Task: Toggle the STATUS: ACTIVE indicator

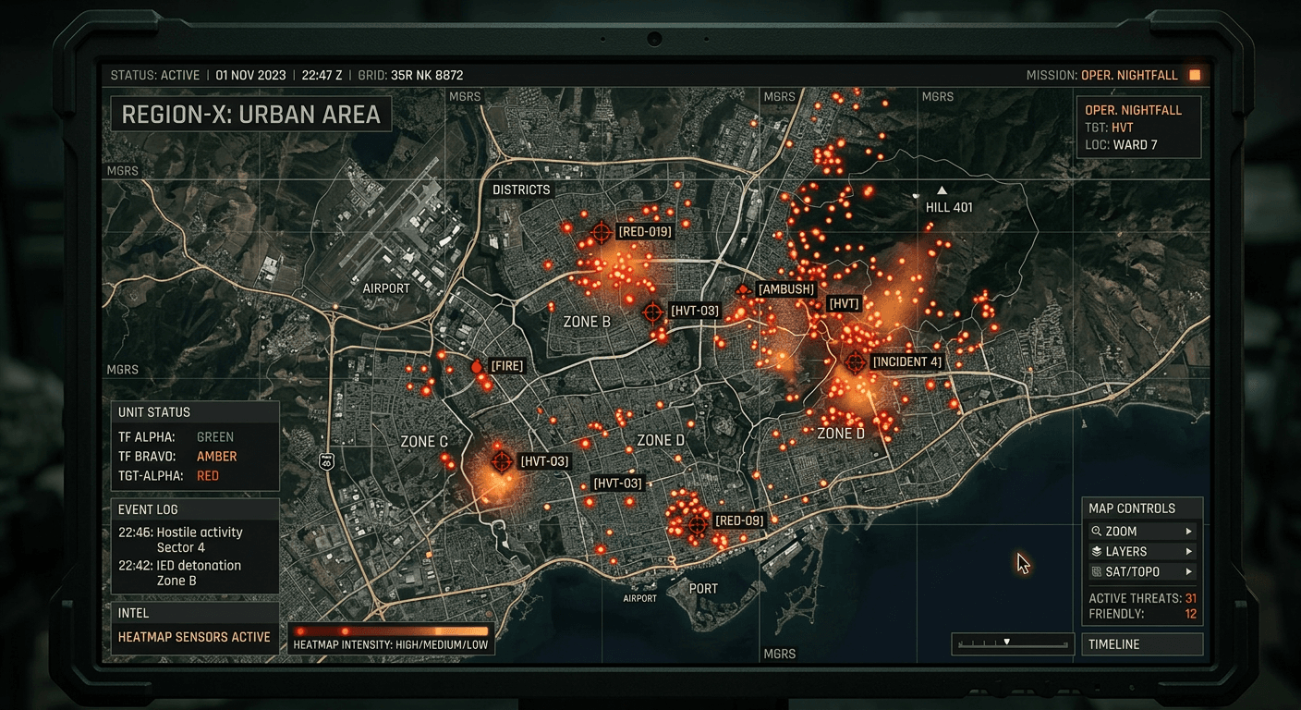Action: [x=155, y=75]
